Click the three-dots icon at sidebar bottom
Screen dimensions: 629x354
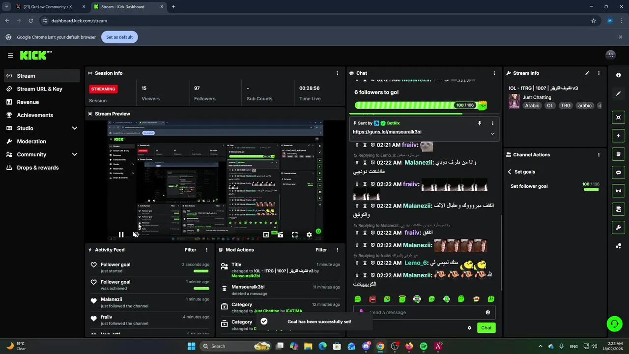[x=618, y=246]
